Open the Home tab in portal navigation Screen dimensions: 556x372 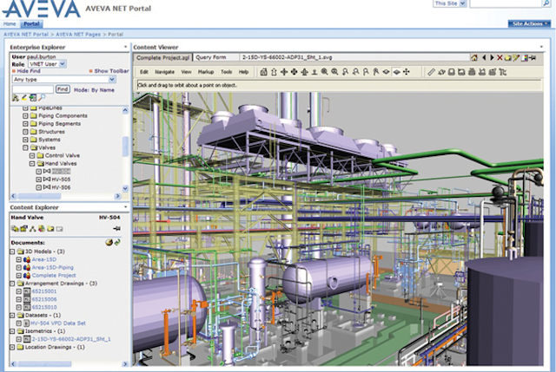(x=10, y=23)
